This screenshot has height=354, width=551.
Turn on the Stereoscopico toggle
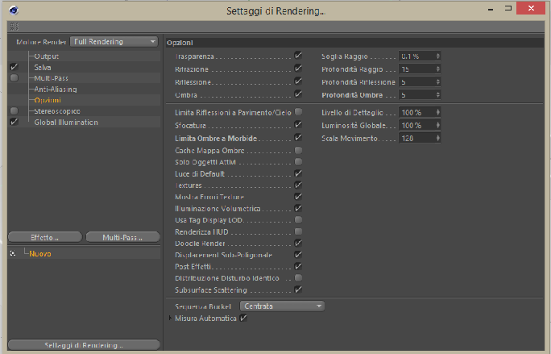tap(14, 110)
